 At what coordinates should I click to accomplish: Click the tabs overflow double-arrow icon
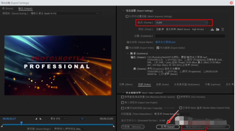coord(232,84)
